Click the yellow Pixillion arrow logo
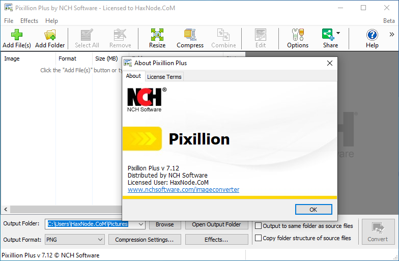The width and height of the screenshot is (399, 261). pyautogui.click(x=142, y=138)
